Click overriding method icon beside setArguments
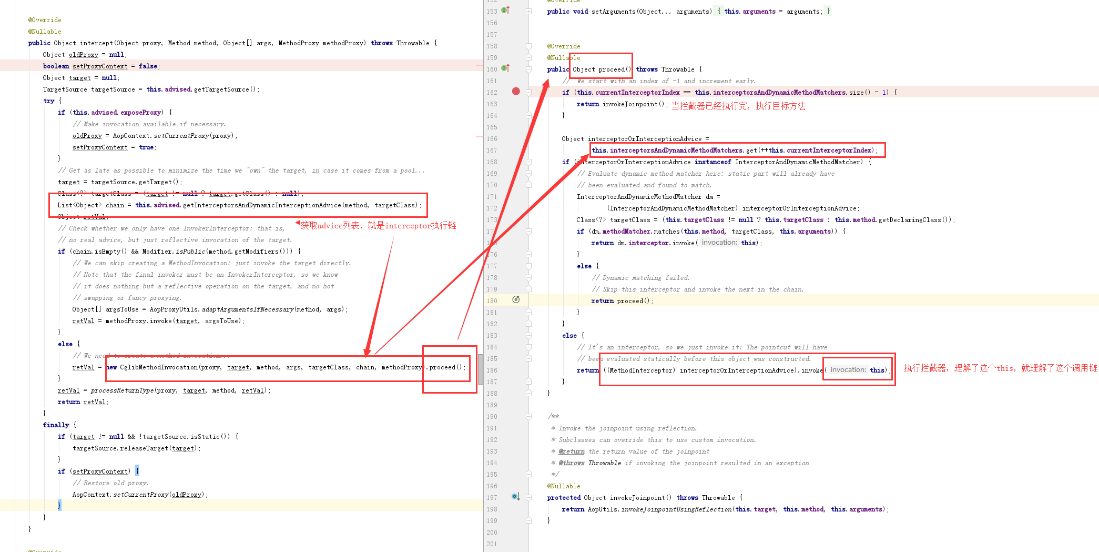This screenshot has width=1099, height=552. [x=504, y=11]
